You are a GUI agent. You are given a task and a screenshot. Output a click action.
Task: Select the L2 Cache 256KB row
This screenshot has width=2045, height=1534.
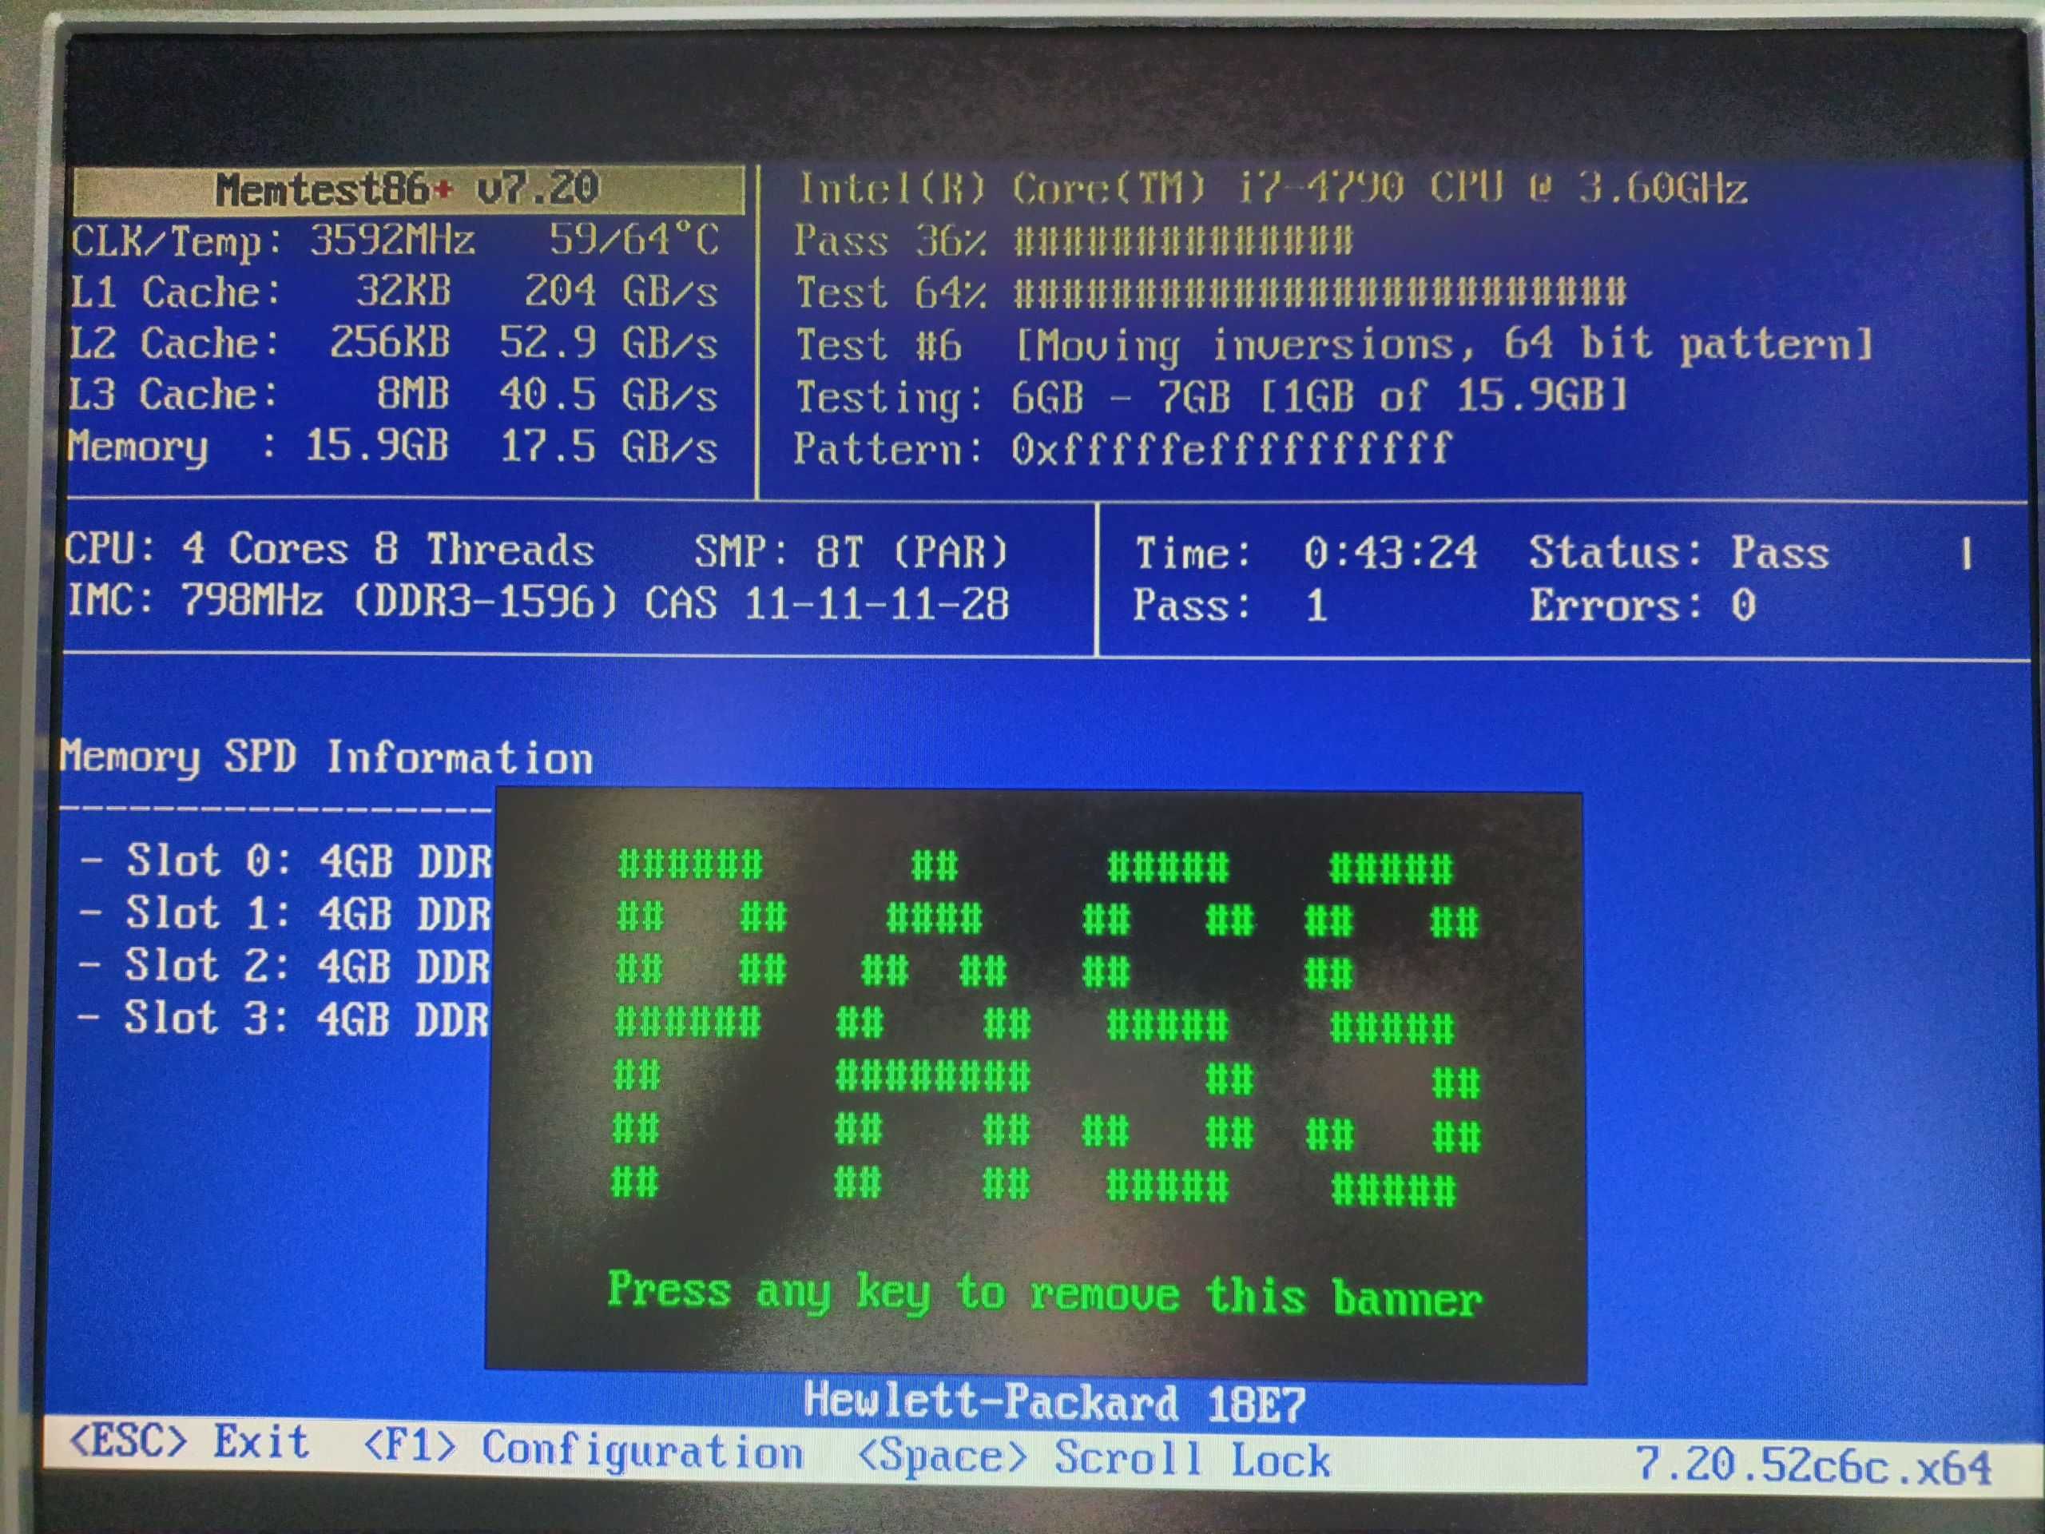(394, 343)
